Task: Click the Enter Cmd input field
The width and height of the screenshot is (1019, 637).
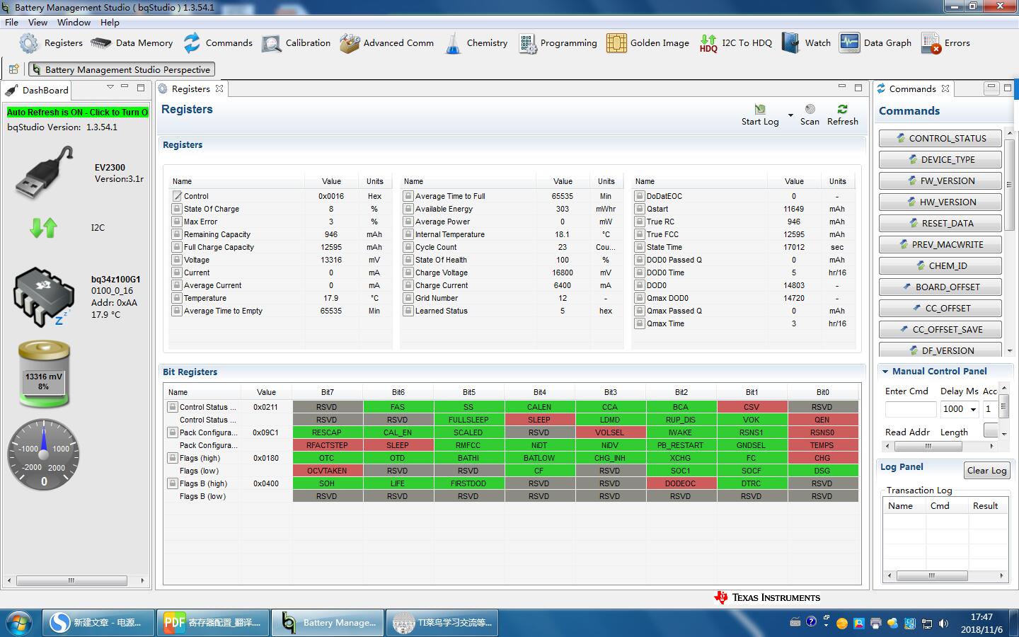Action: (x=911, y=409)
